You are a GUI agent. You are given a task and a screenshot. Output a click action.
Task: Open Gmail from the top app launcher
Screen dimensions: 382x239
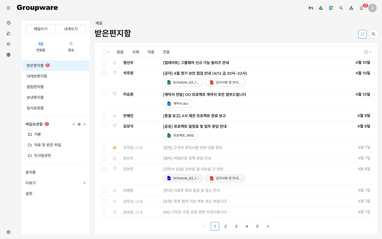click(x=311, y=8)
